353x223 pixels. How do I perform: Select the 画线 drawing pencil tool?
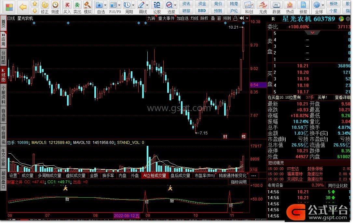click(x=141, y=5)
